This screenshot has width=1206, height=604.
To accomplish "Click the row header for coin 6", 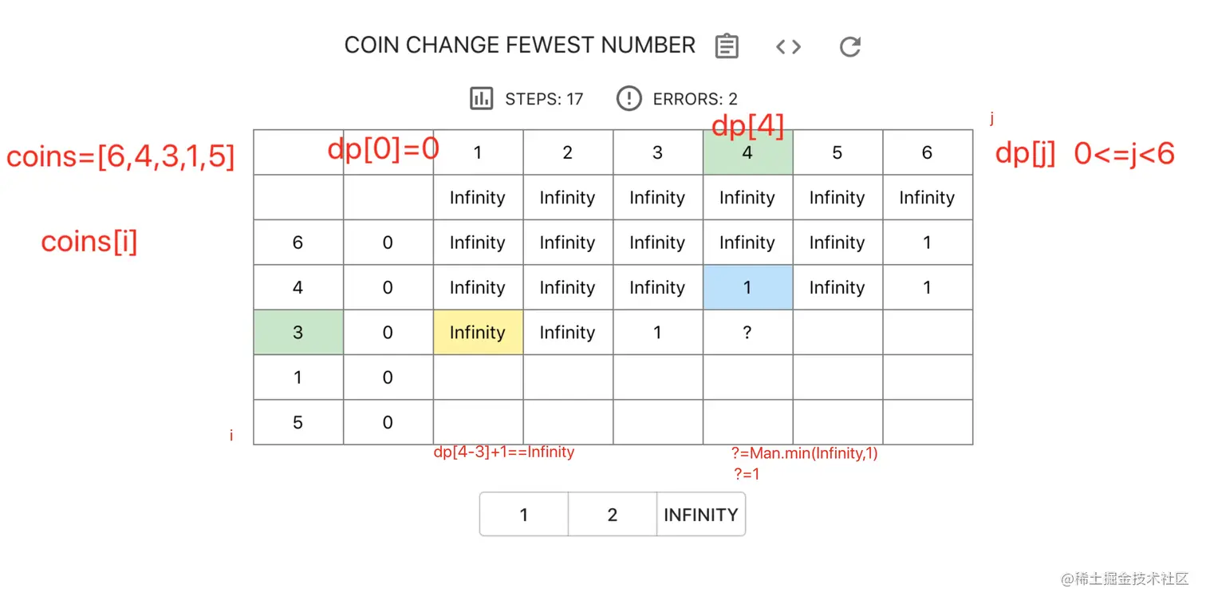I will [298, 243].
